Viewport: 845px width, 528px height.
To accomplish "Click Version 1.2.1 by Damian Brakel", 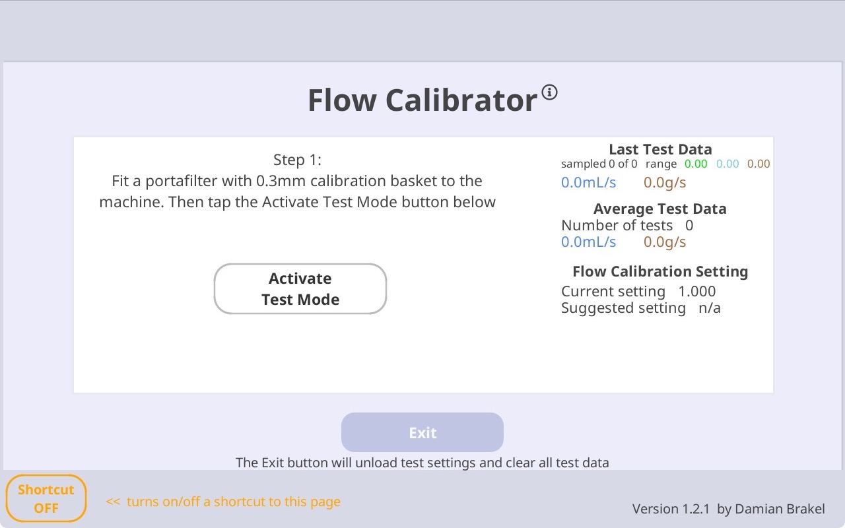I will 729,509.
